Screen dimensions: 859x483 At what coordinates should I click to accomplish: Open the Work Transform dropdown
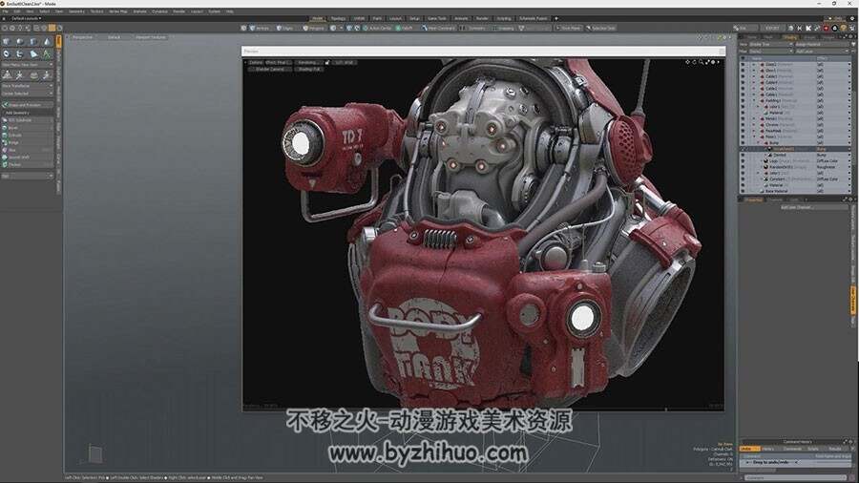pyautogui.click(x=28, y=86)
